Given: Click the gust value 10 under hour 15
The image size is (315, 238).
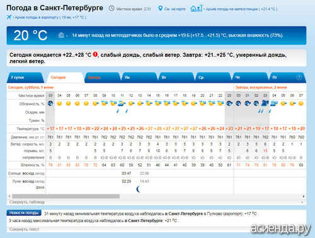Looking at the screenshot, I should tap(158, 151).
